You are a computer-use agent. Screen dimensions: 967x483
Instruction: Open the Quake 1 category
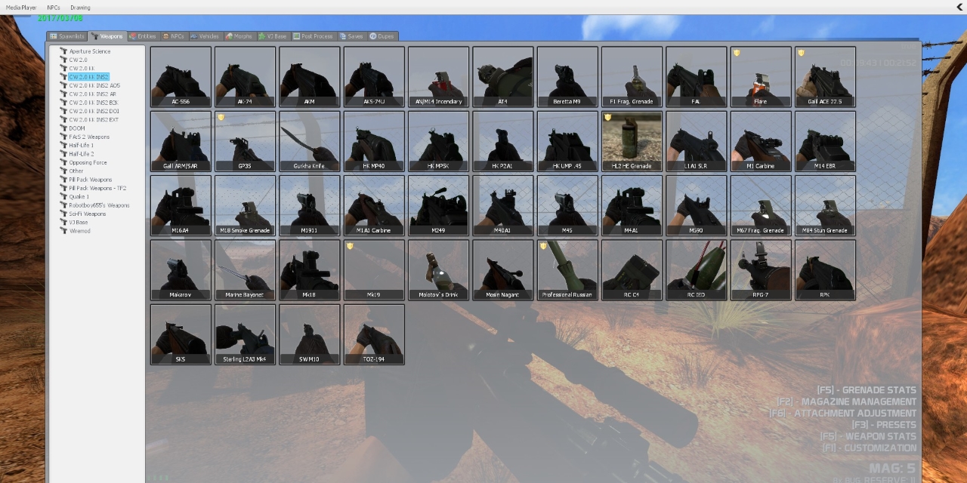79,196
